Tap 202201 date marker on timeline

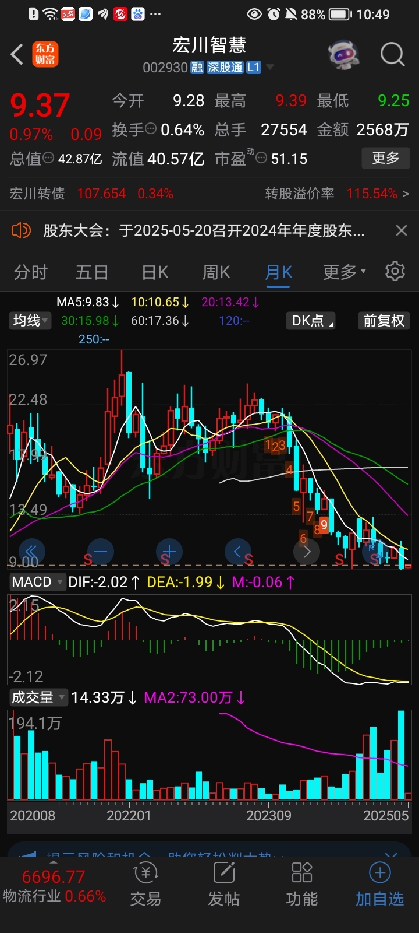129,816
